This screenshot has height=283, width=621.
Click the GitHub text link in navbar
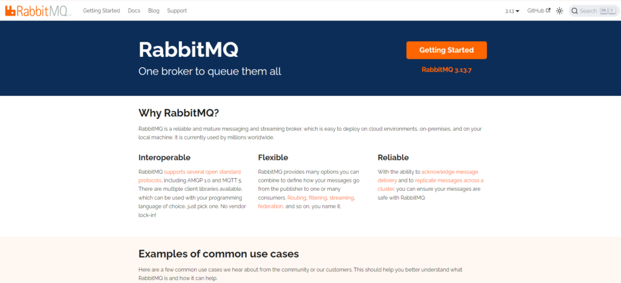coord(535,11)
